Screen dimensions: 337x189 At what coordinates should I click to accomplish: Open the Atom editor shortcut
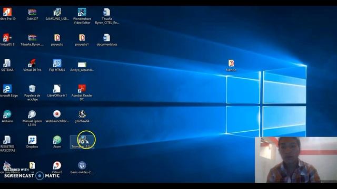(57, 140)
